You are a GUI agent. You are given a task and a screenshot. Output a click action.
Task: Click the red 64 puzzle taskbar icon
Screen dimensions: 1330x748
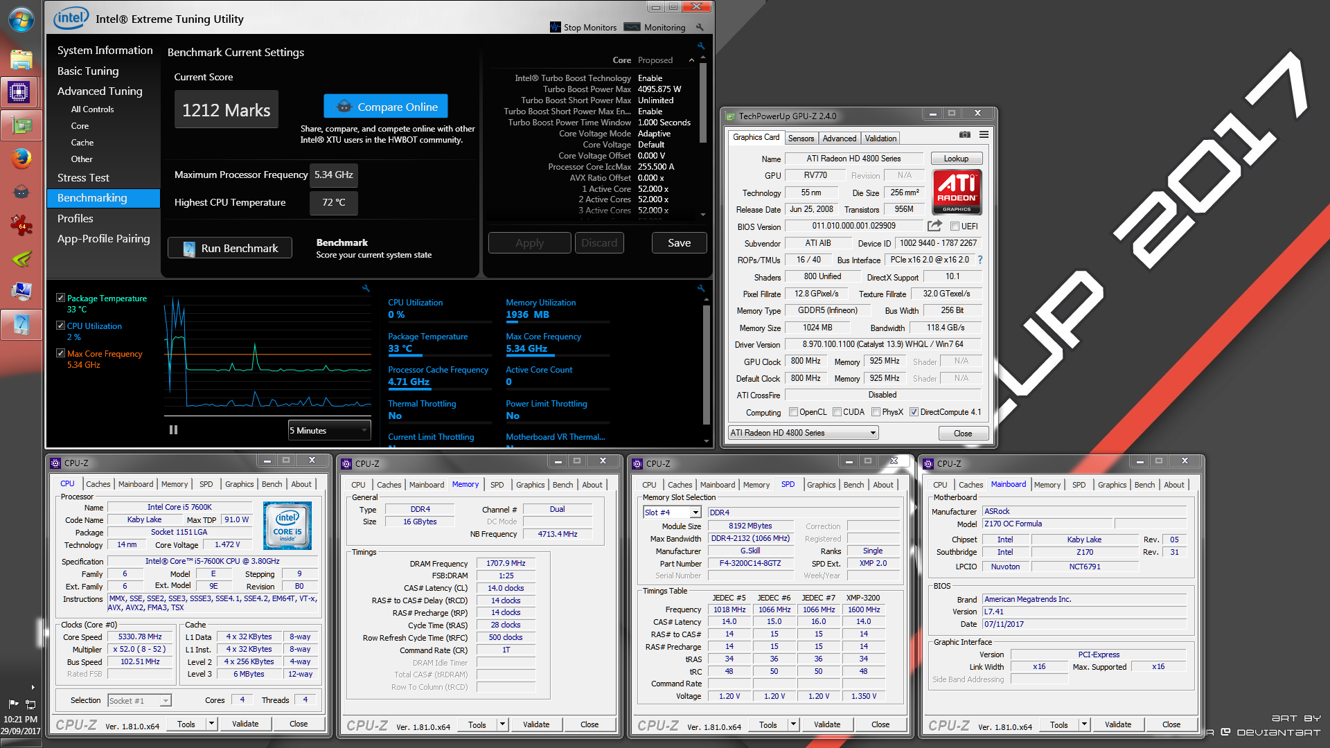point(21,224)
